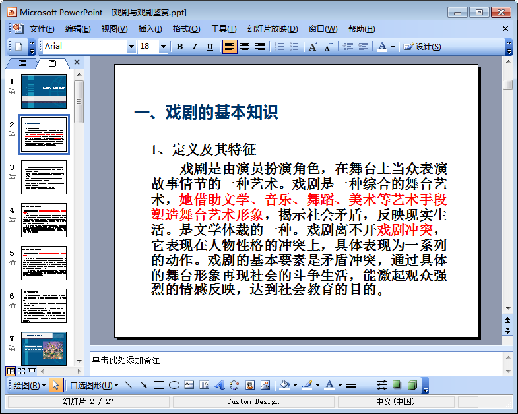Select the Oval drawing tool
518x414 pixels.
[174, 385]
